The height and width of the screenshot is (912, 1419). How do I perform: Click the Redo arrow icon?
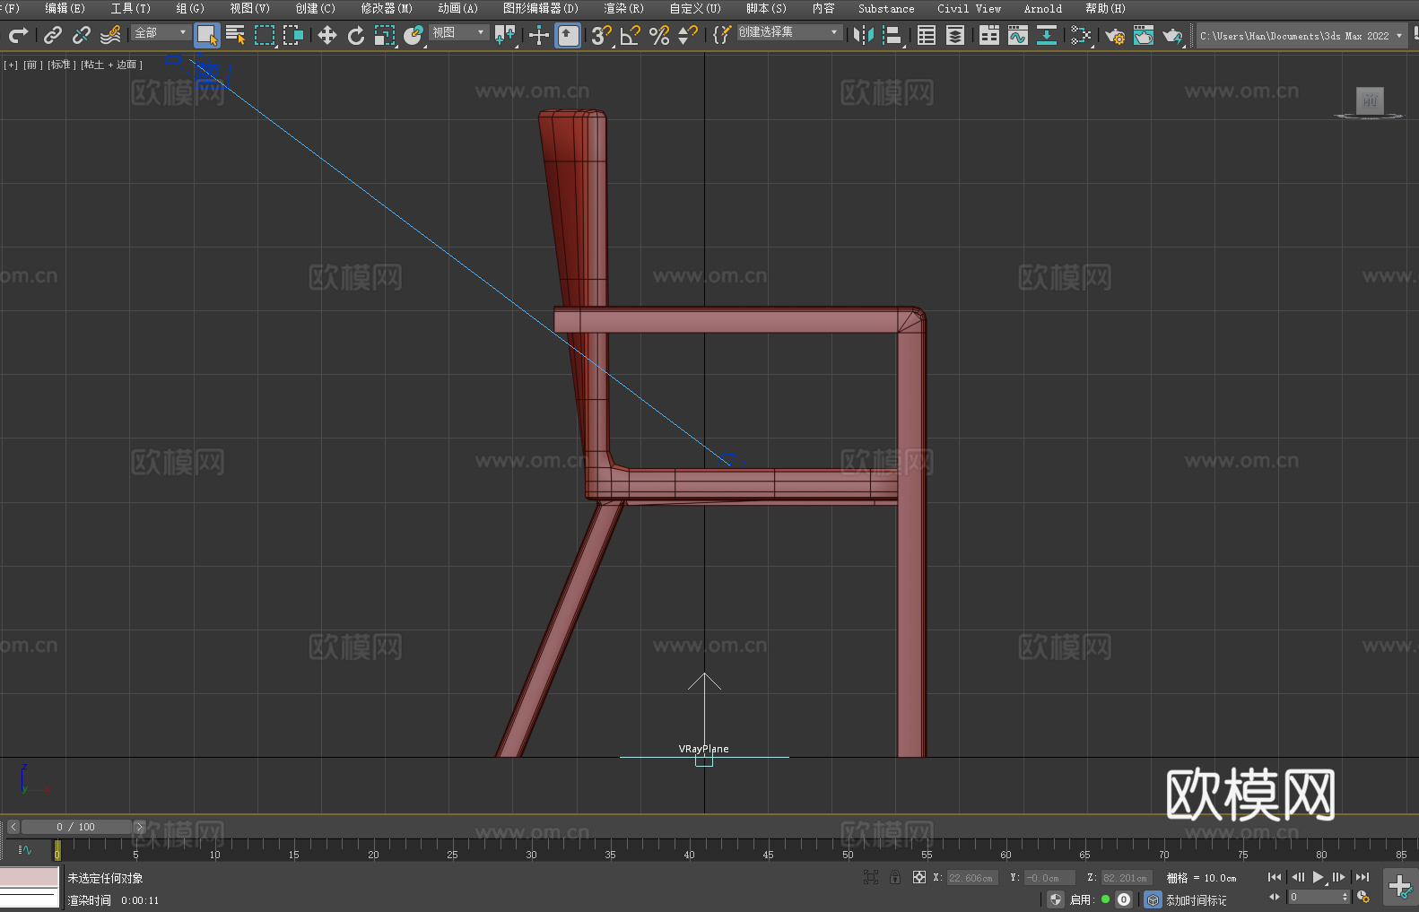(x=18, y=35)
